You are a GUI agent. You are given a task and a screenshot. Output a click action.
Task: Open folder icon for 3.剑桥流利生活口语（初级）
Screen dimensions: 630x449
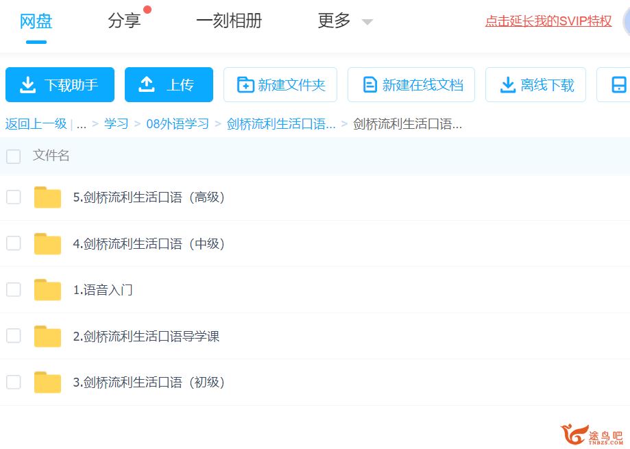tap(47, 383)
